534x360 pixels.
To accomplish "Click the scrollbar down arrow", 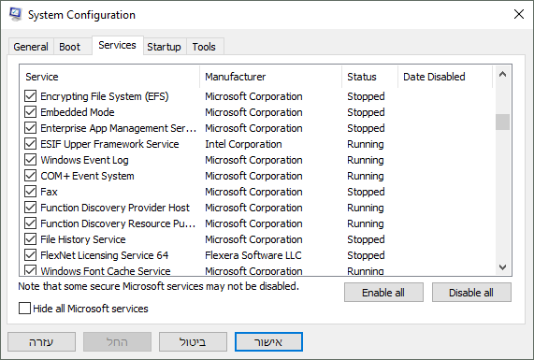I will coord(502,267).
